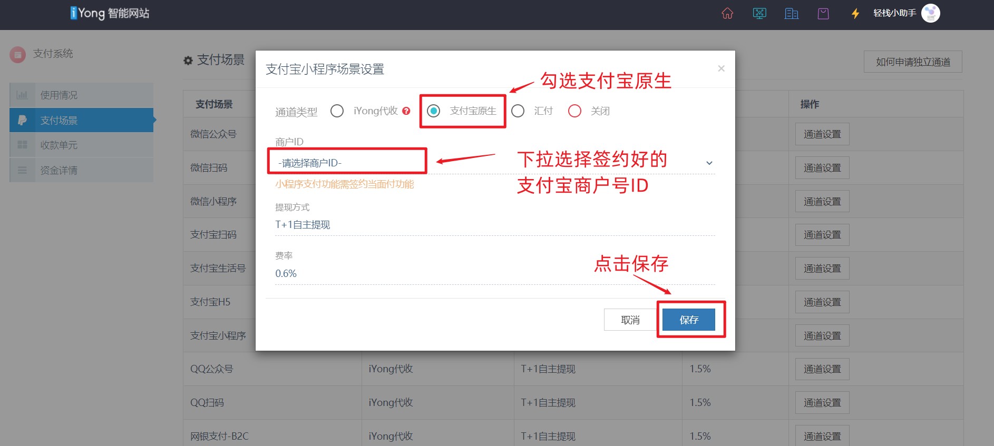
Task: Click 通道设置 for 微信小程序 row
Action: 822,201
